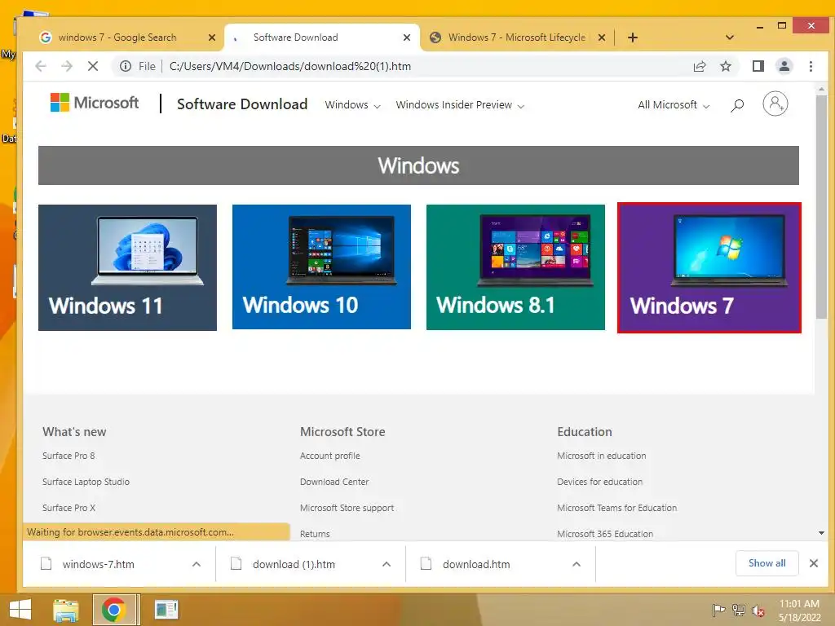This screenshot has width=835, height=626.
Task: Bookmark this page with the star icon
Action: [x=725, y=66]
